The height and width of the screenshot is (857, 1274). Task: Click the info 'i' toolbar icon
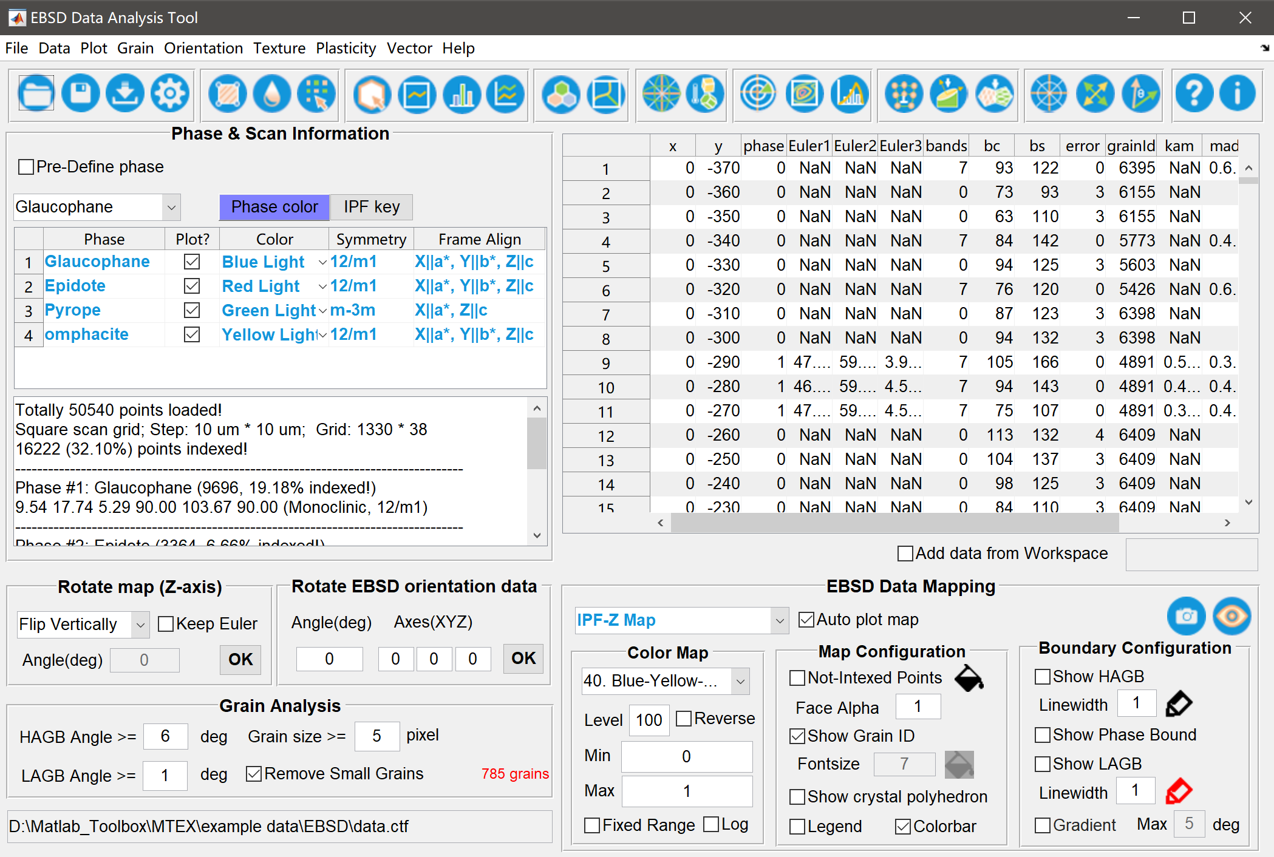point(1238,93)
